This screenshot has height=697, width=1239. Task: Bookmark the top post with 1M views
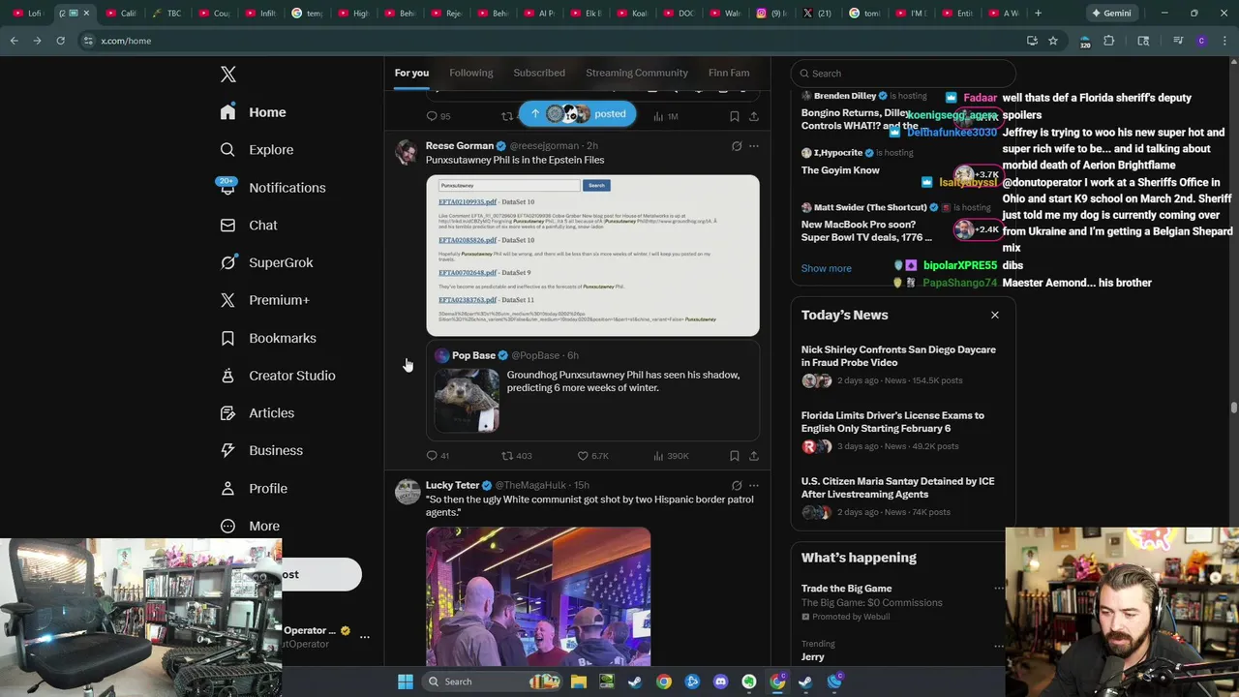[735, 116]
